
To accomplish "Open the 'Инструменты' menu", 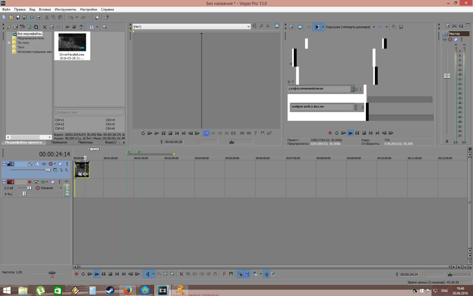I will pos(65,9).
